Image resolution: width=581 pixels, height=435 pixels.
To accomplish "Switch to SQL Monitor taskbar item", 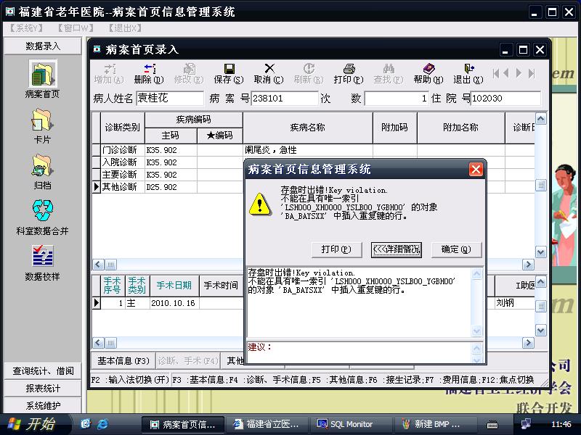I will pos(351,424).
